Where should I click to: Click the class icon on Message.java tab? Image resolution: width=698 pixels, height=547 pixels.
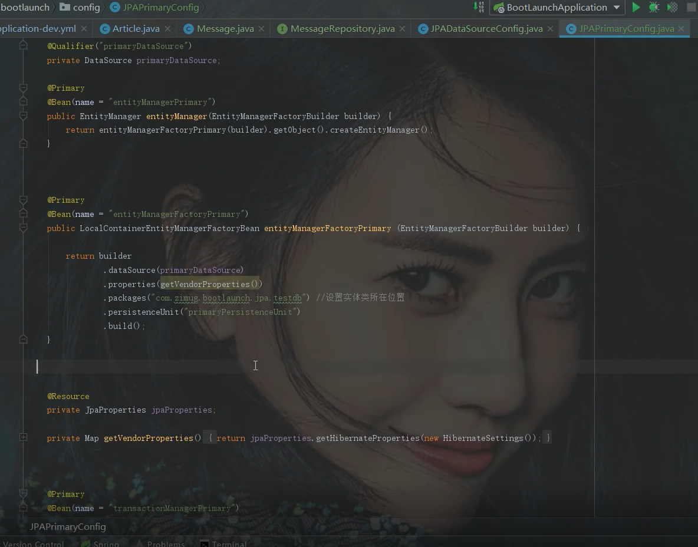click(189, 29)
